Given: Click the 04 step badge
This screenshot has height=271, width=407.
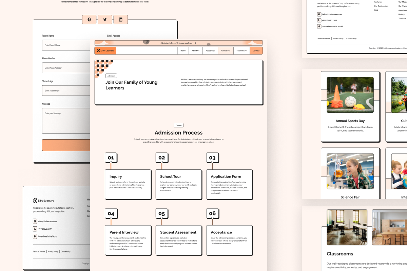Looking at the screenshot, I should point(111,213).
